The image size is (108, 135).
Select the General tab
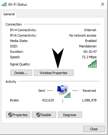pyautogui.click(x=9, y=14)
